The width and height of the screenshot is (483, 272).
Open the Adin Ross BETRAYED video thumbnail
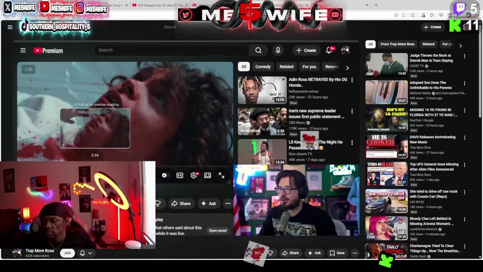[x=262, y=90]
